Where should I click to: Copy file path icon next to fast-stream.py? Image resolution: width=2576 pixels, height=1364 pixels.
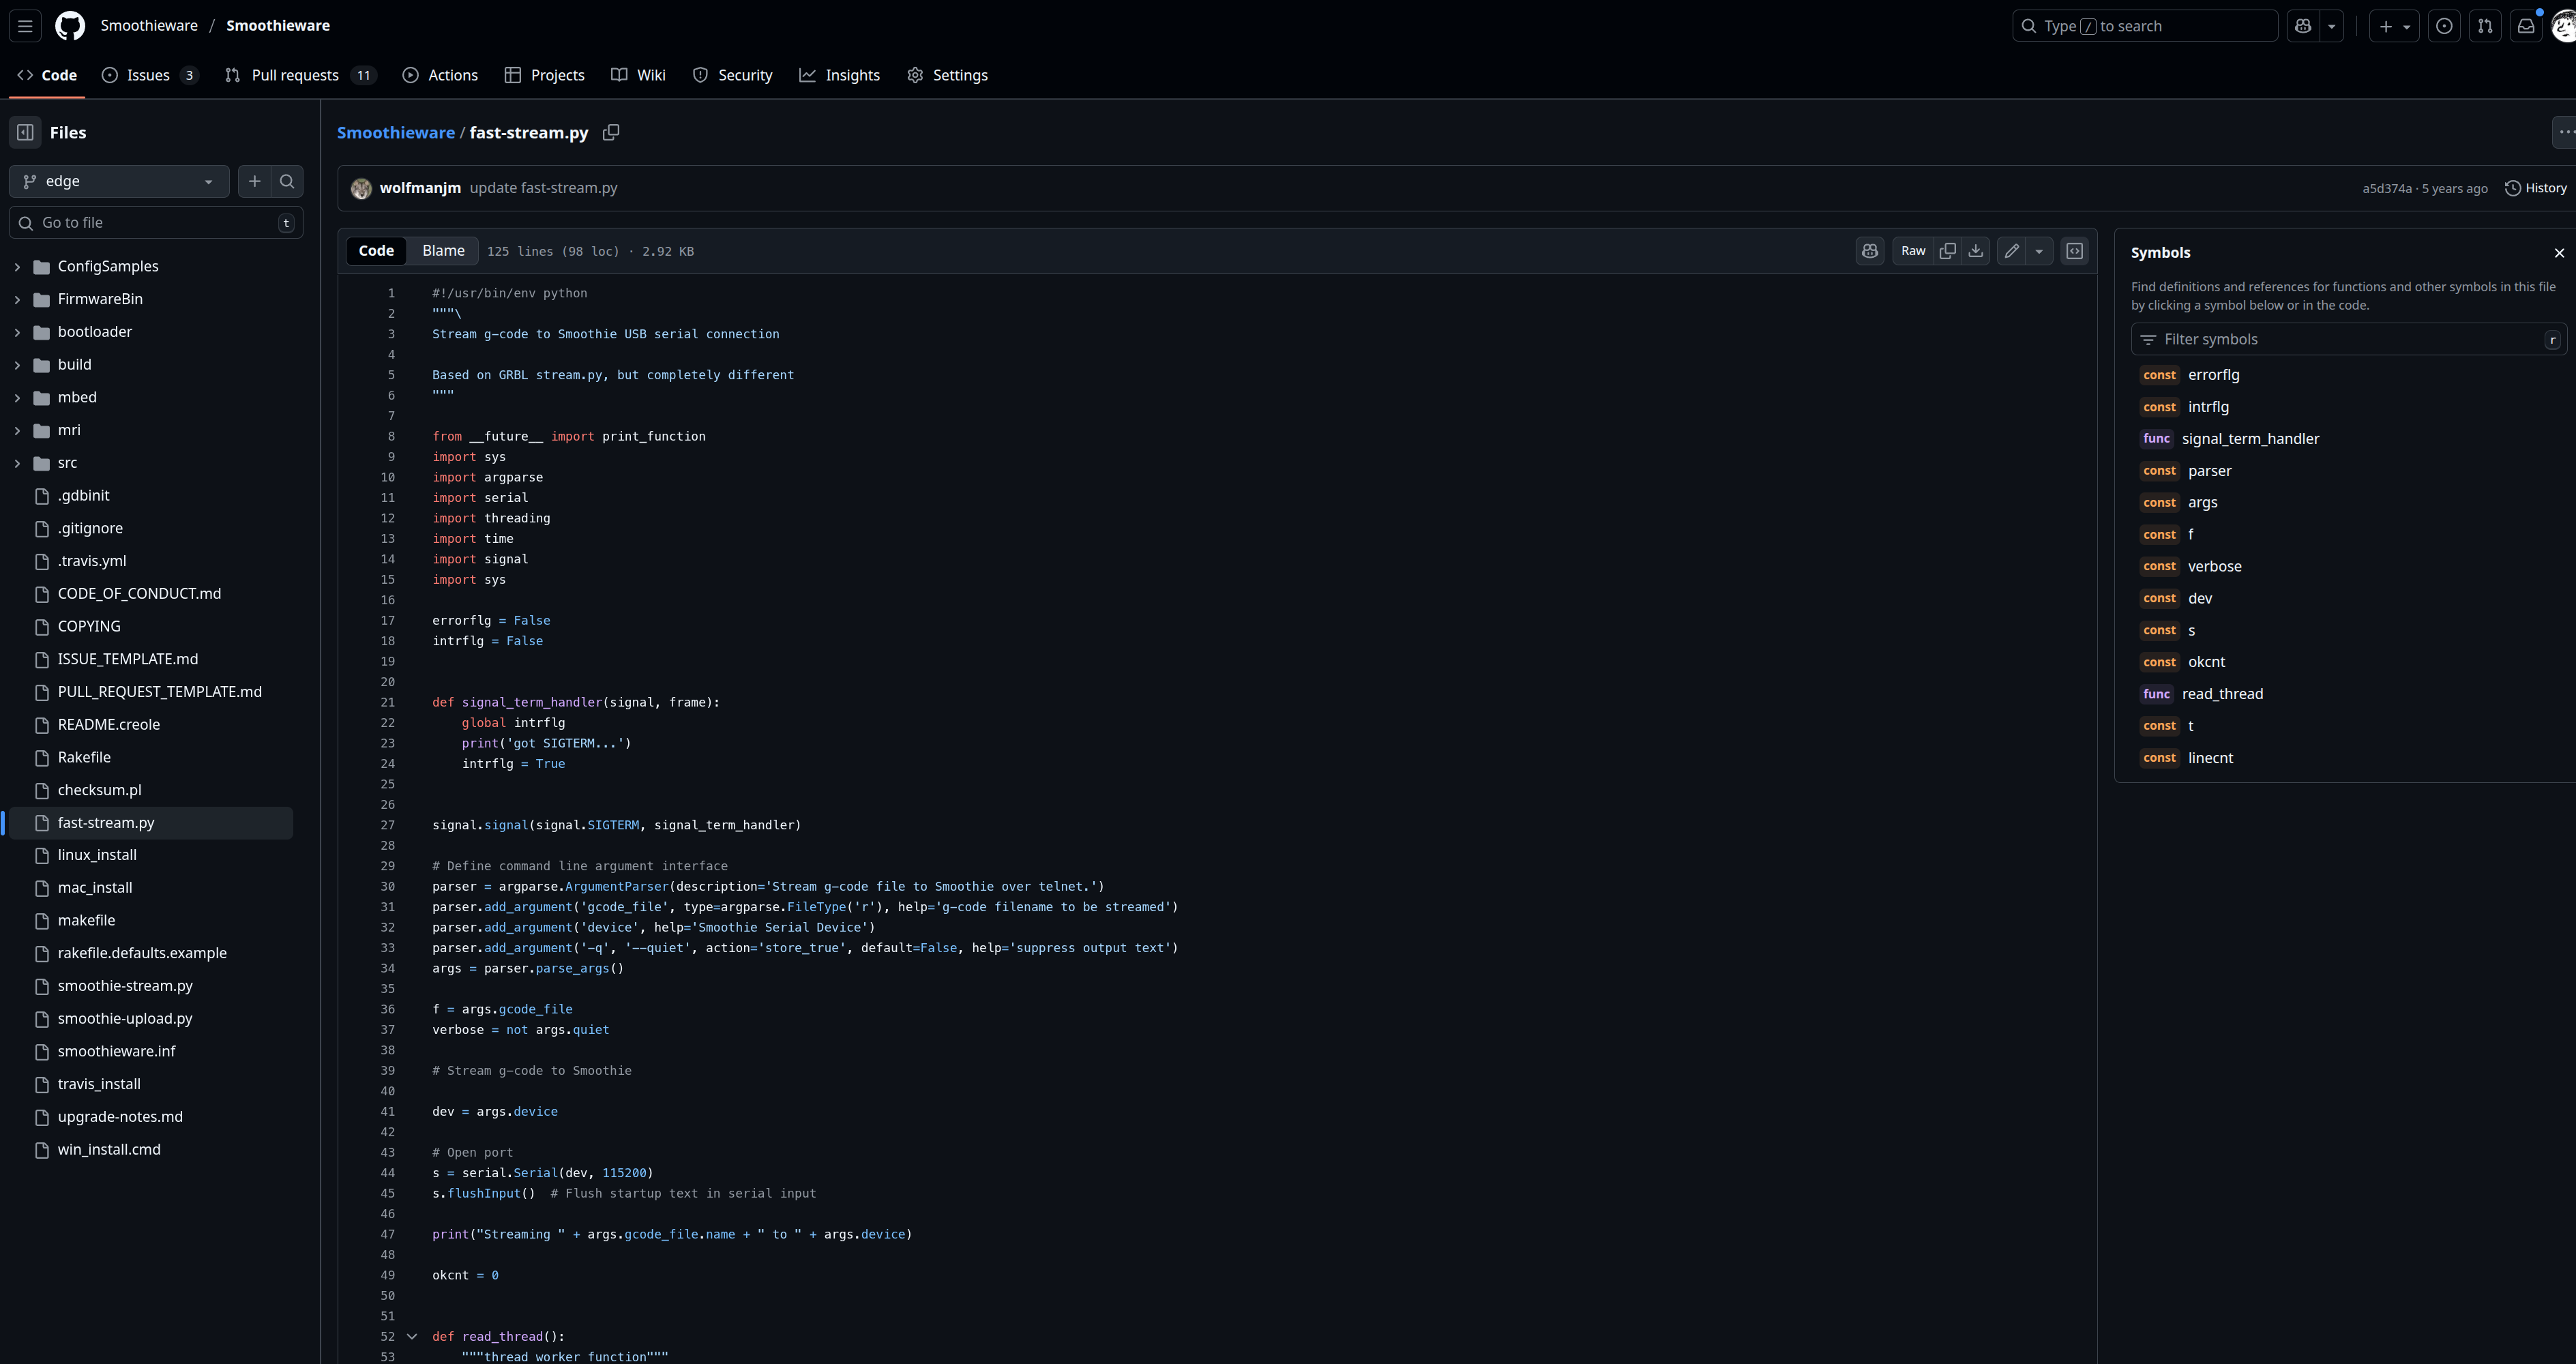pyautogui.click(x=611, y=132)
